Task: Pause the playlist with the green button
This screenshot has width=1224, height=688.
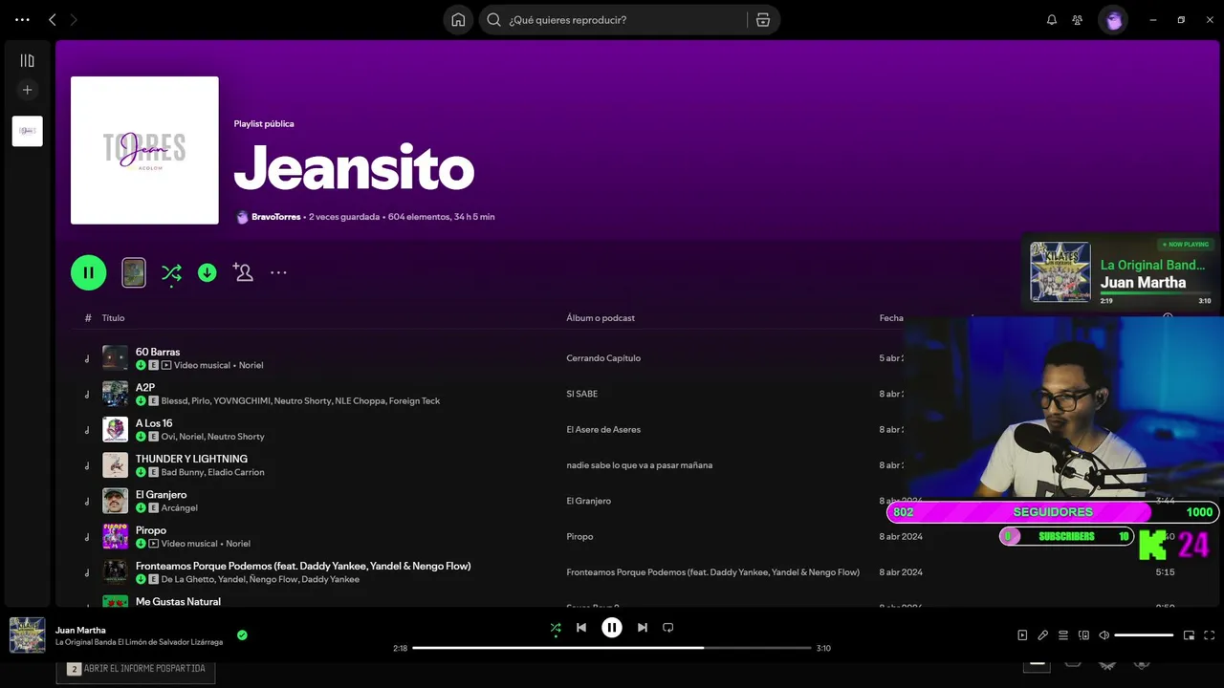Action: [88, 272]
